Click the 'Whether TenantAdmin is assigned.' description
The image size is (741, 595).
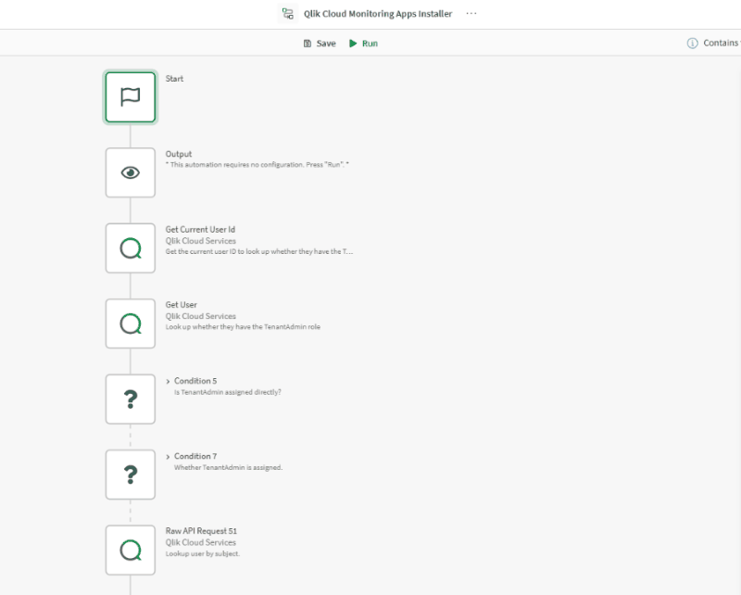pos(228,467)
